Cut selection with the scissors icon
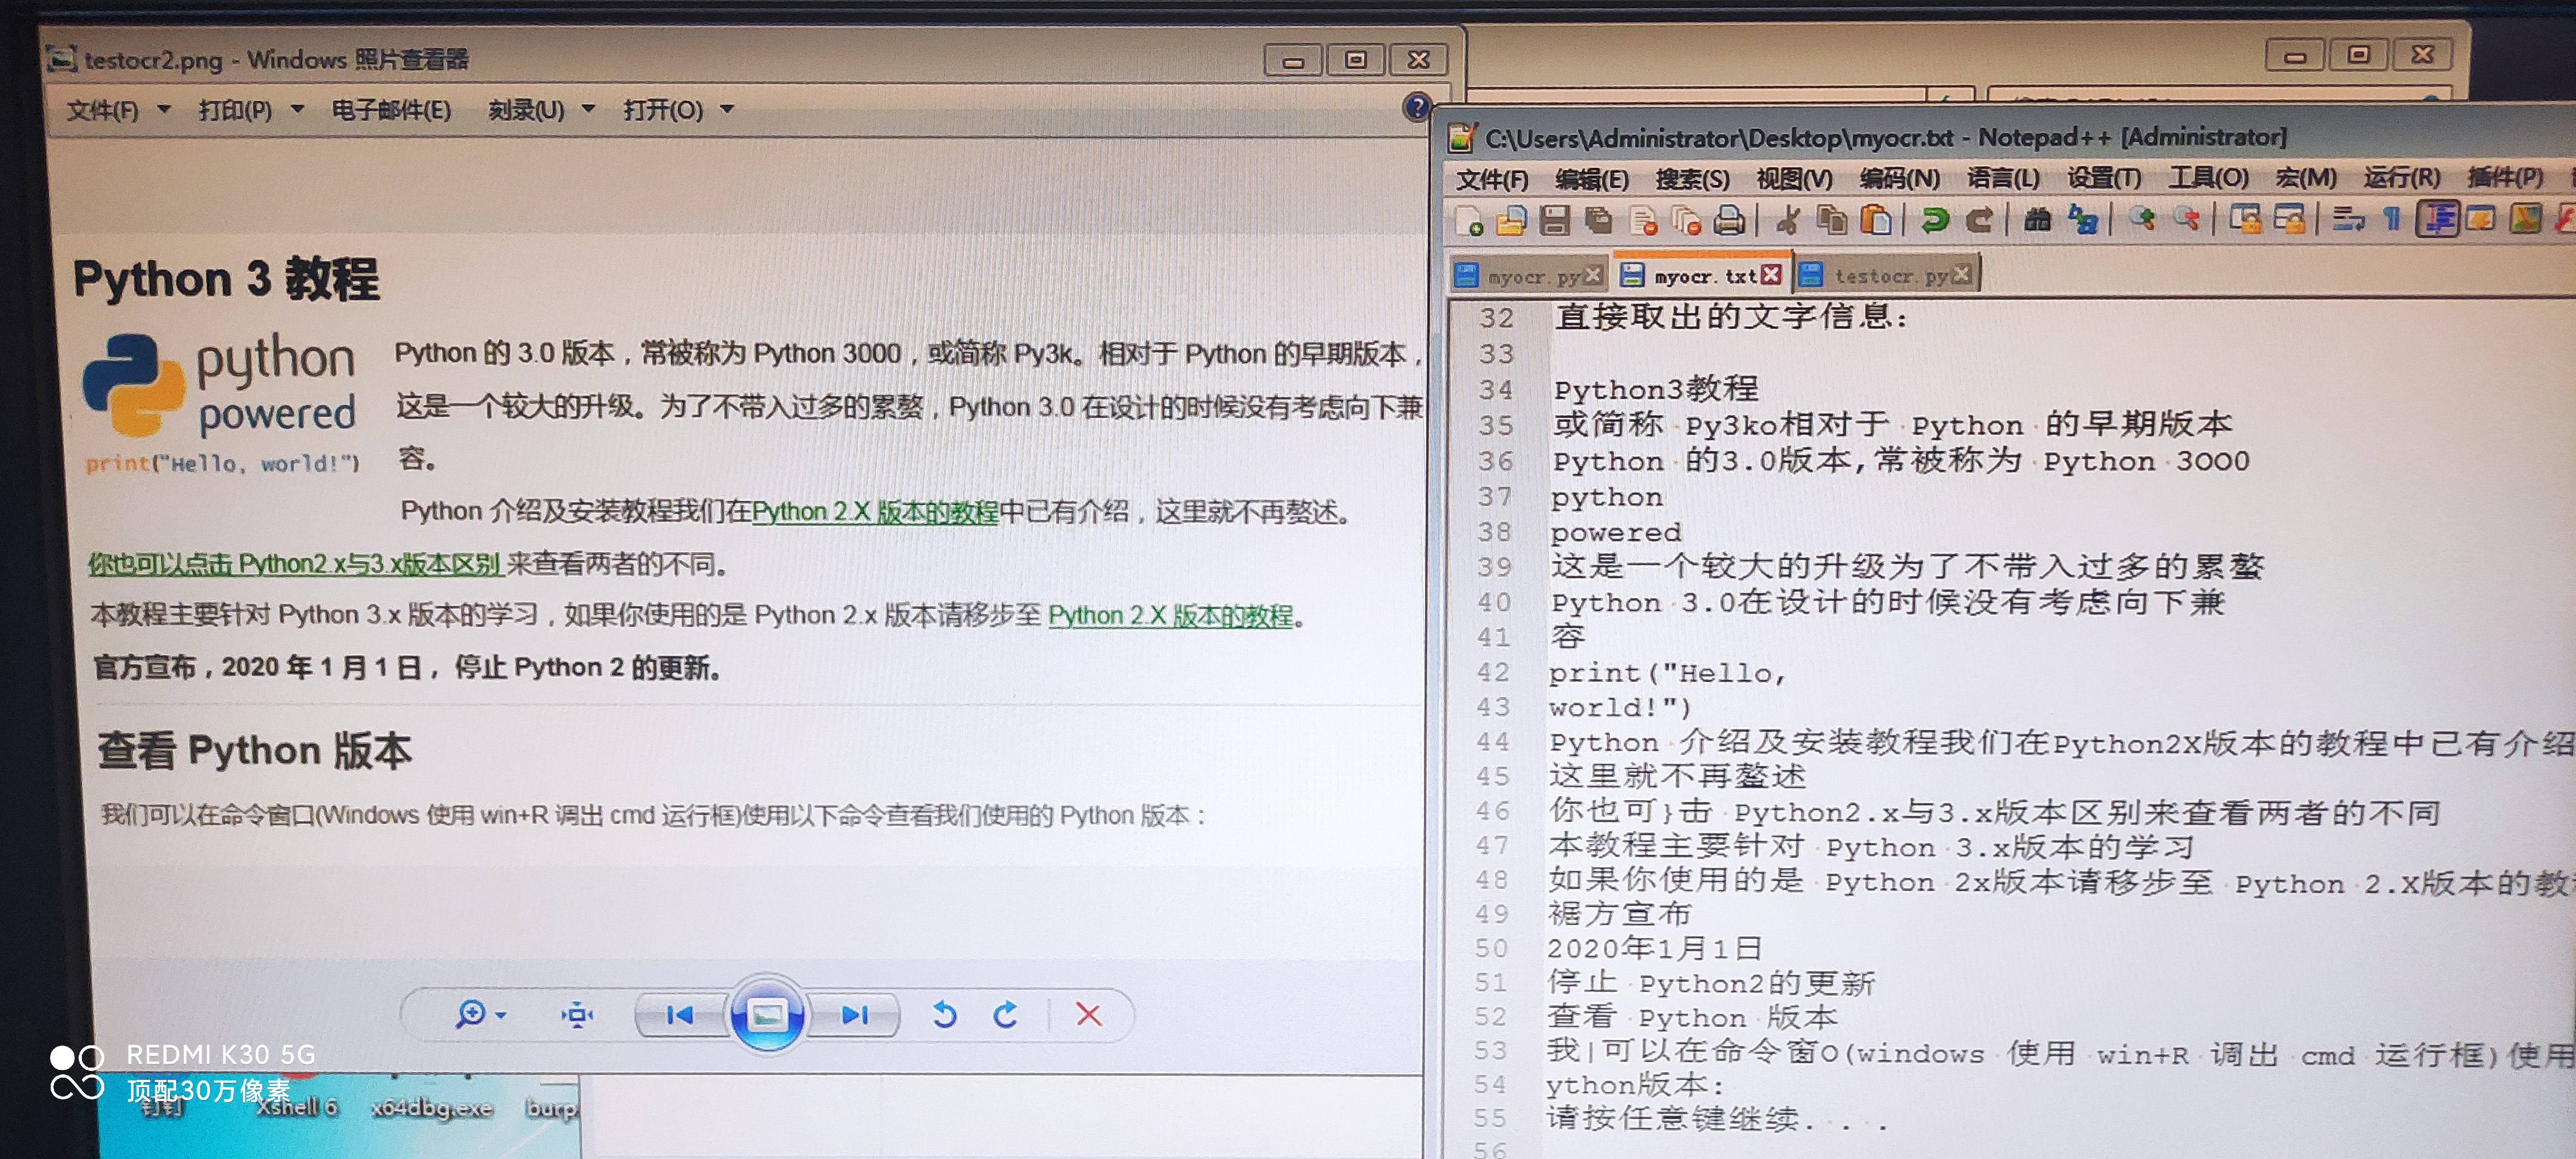Screen dimensions: 2576x1159 pyautogui.click(x=1789, y=220)
